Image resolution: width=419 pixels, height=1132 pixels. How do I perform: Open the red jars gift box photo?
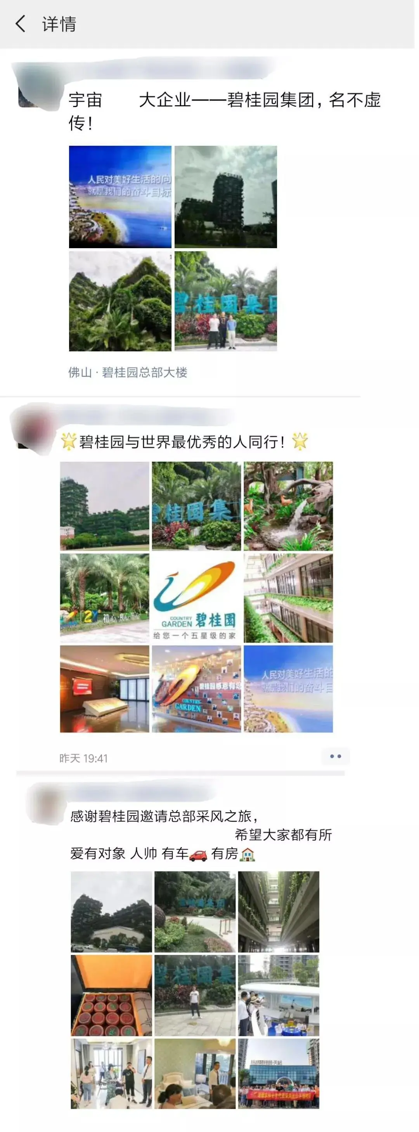click(111, 995)
